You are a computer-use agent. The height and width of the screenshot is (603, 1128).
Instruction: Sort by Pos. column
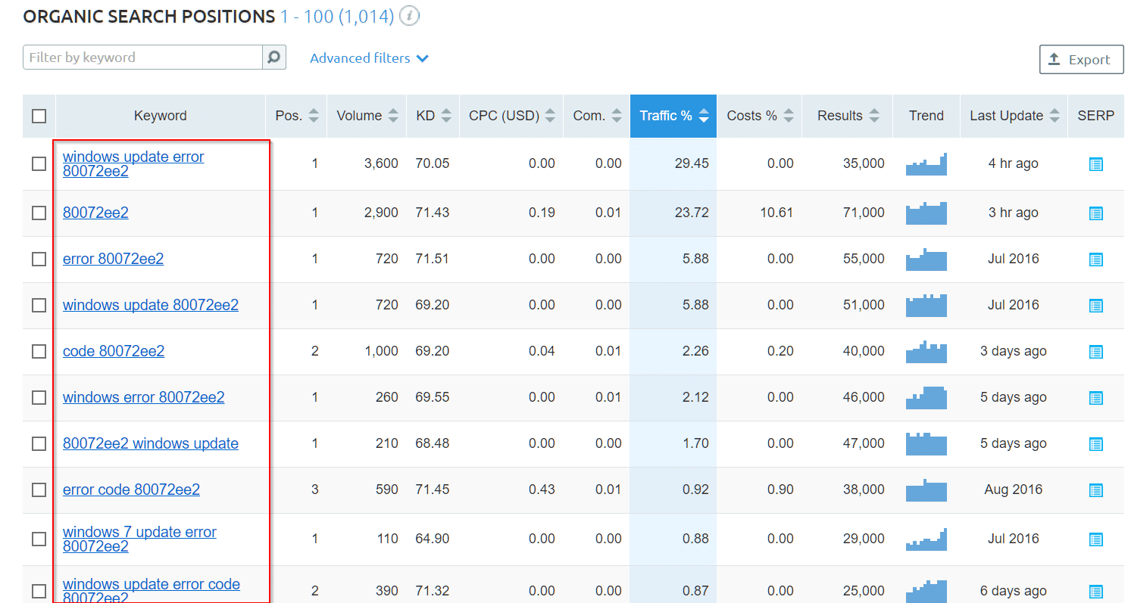tap(296, 116)
